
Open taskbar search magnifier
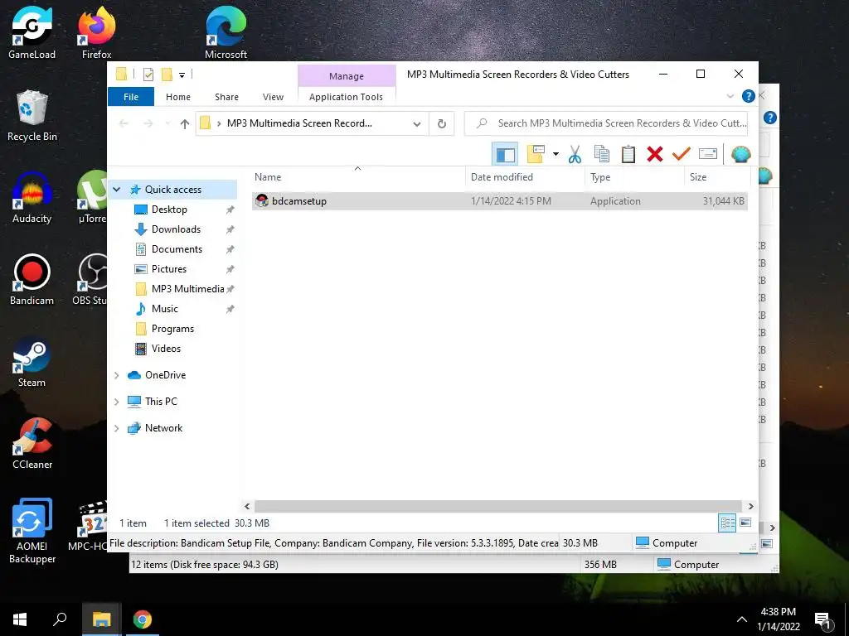click(60, 619)
